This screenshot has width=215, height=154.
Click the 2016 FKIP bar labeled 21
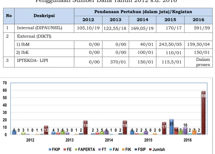[x=171, y=127]
